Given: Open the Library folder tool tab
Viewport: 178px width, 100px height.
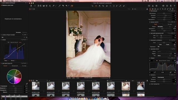Looking at the screenshot, I should tap(150, 9).
